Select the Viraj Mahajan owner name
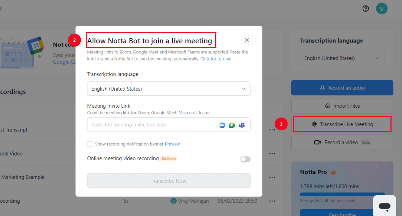This screenshot has height=216, width=402. tap(193, 201)
